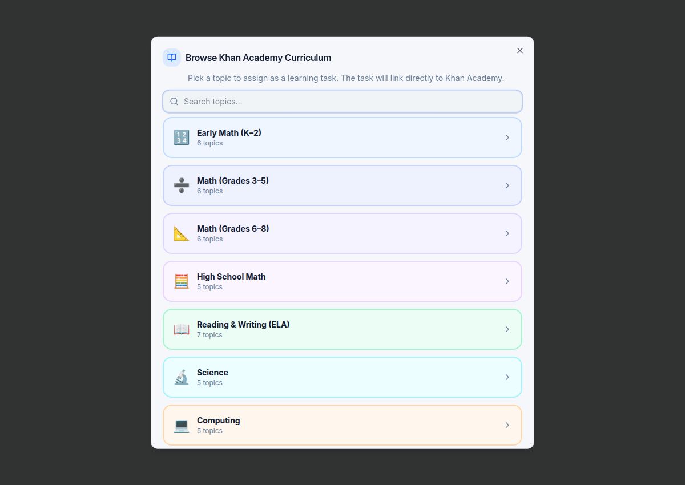The width and height of the screenshot is (685, 485).
Task: Click the 'Browse Khan Academy Curriculum' heading
Action: (258, 58)
